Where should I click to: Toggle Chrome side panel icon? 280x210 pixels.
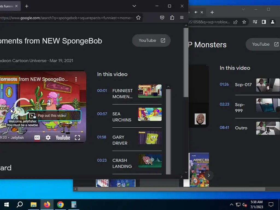point(264,22)
